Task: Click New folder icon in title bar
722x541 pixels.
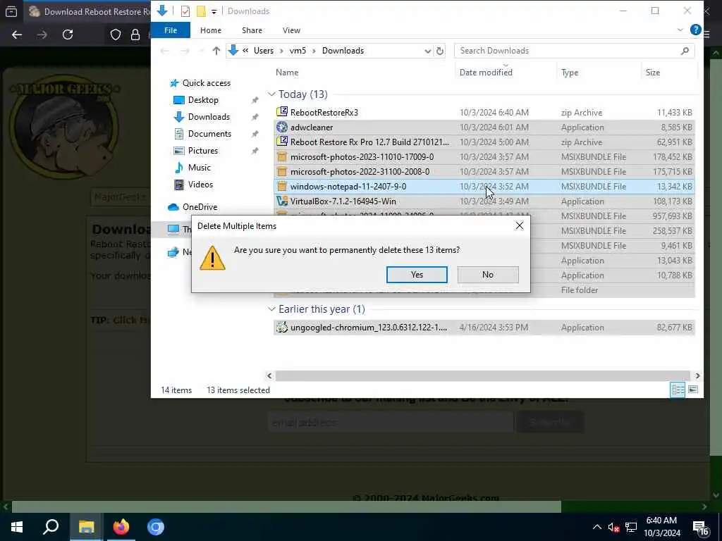Action: [x=201, y=11]
